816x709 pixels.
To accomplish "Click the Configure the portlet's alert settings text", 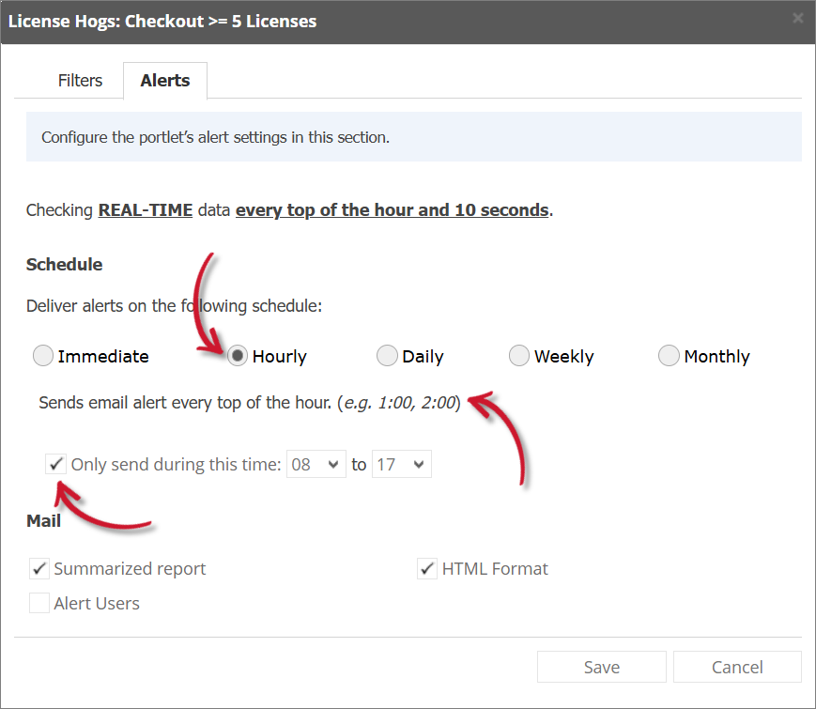I will tap(215, 137).
